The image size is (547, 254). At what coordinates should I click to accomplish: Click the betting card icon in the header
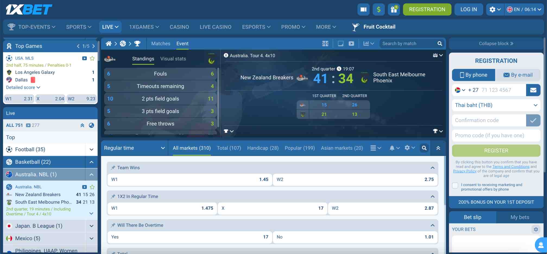click(363, 9)
